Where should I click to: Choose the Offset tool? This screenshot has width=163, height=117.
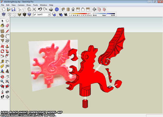(7, 56)
